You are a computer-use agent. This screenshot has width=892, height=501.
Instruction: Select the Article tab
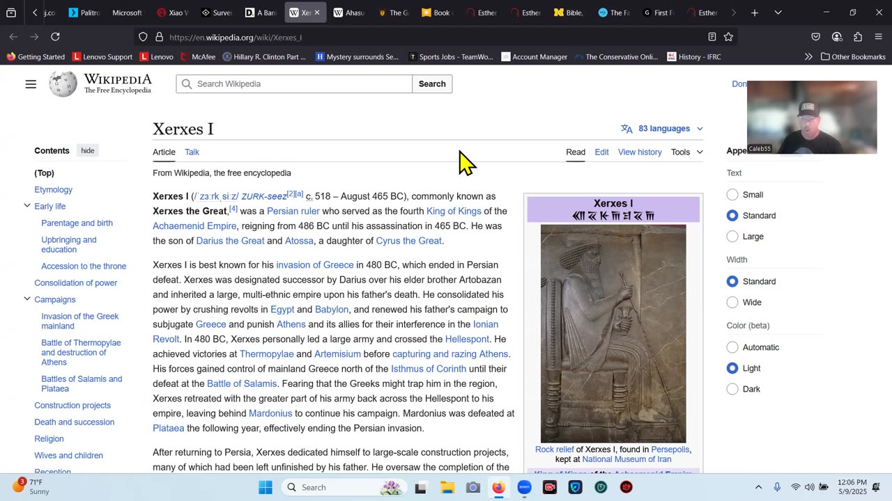164,152
